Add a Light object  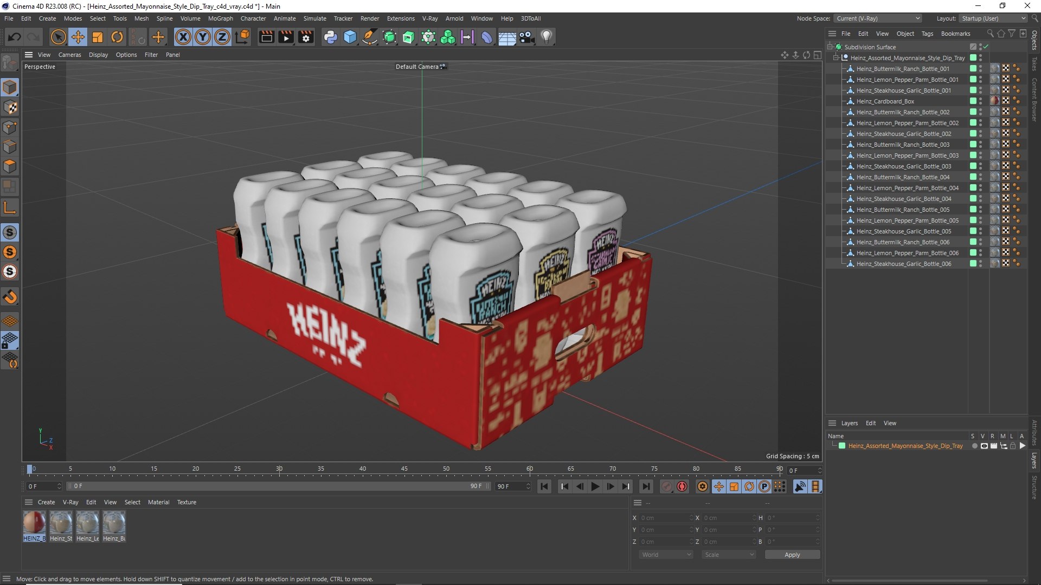pyautogui.click(x=547, y=37)
